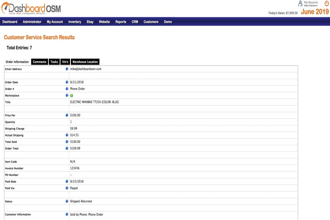Viewport: 330px width, 220px height.
Task: Open the Actual Shipping info icon
Action: 66,135
